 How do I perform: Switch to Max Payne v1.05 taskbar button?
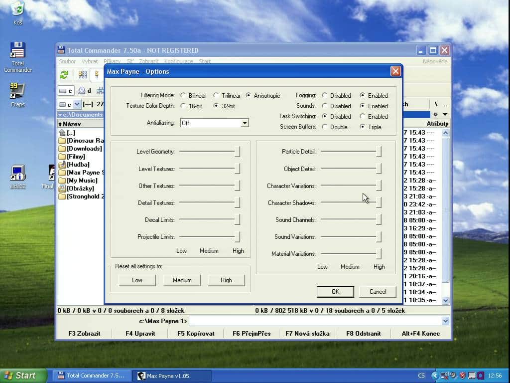pos(171,376)
